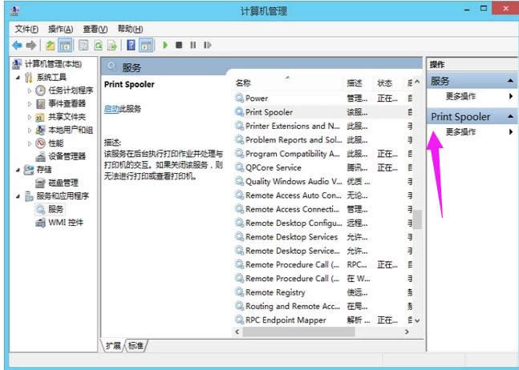Select 事件查看器 in the tree

point(67,103)
